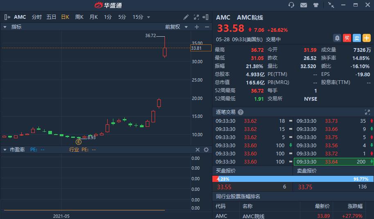Click help icon next to 逐笔交易
Viewport: 374px width, 219px height.
pos(241,112)
